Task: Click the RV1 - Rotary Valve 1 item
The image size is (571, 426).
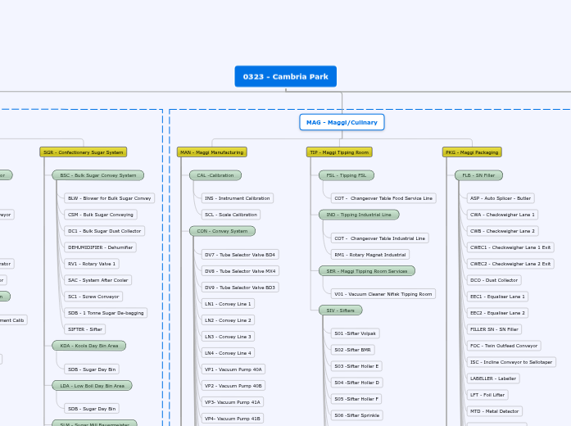Action: click(92, 264)
